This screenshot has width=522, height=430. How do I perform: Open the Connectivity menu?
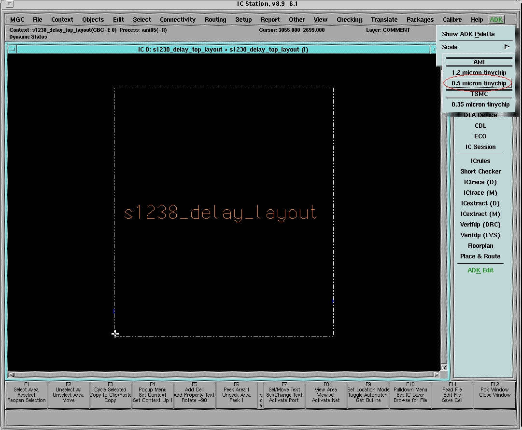pos(178,20)
